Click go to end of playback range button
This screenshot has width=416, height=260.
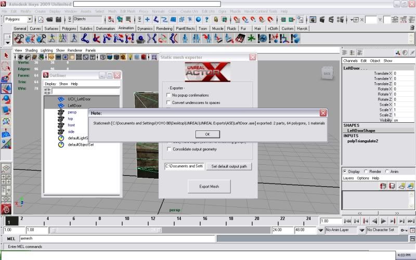pos(411,221)
